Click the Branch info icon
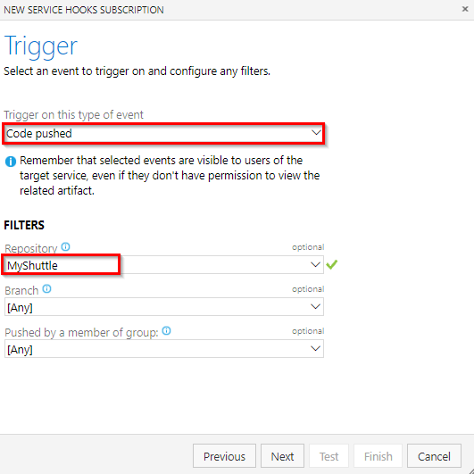Viewport: 474px width, 474px height. [46, 289]
